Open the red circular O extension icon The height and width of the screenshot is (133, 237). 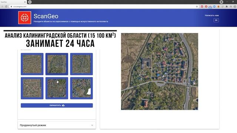(206, 7)
